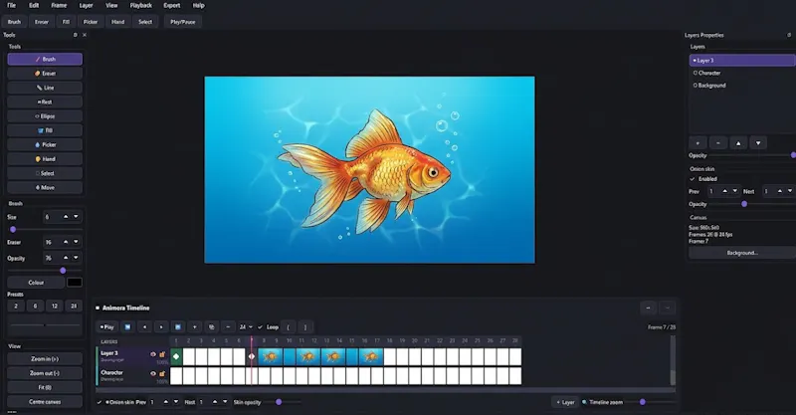
Task: Toggle Onion skin Enabled checkbox
Action: 693,179
